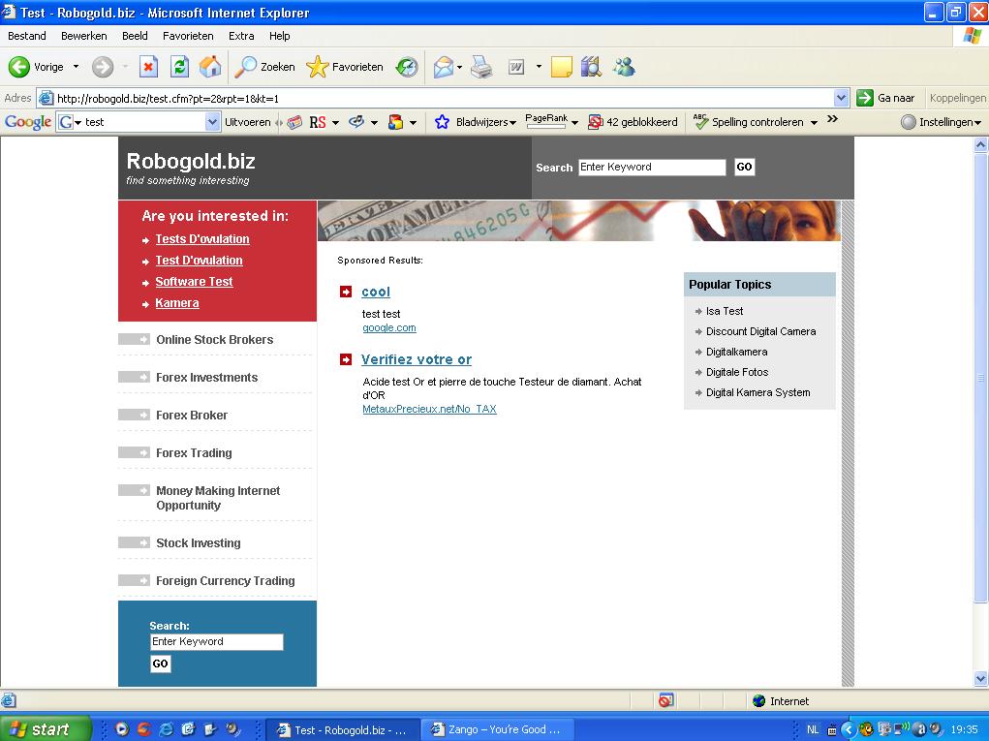
Task: Open the Favorieten star panel
Action: point(345,66)
